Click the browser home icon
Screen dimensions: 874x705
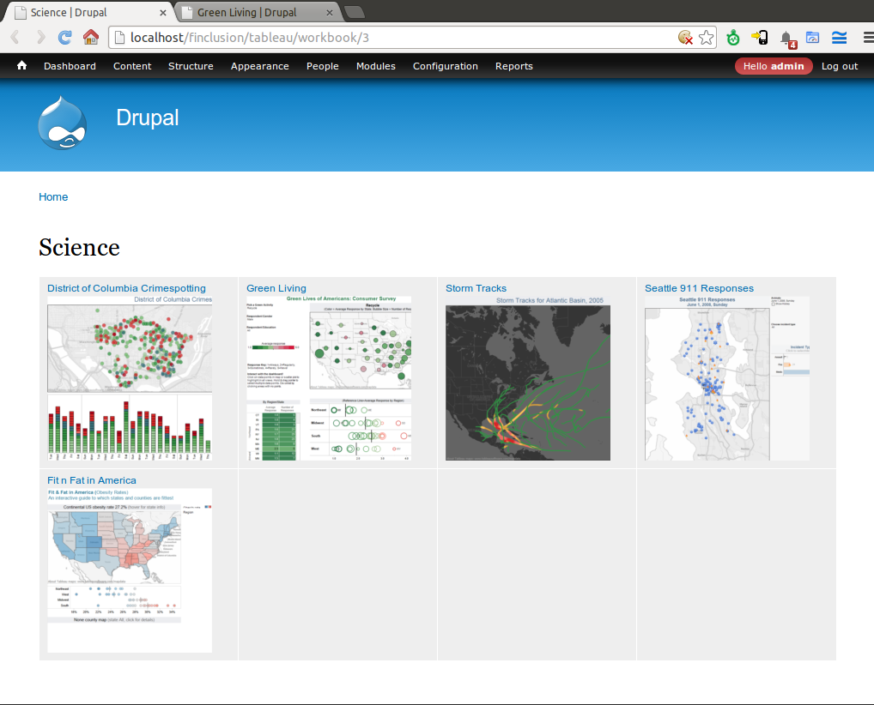93,37
